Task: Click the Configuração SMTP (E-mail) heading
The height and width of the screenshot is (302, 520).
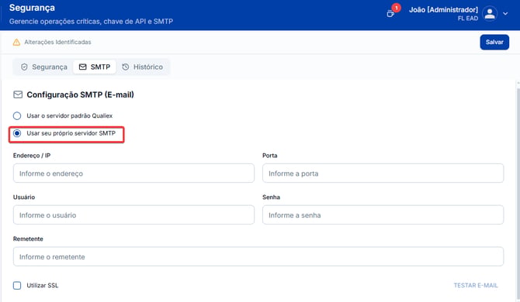Action: (x=80, y=94)
